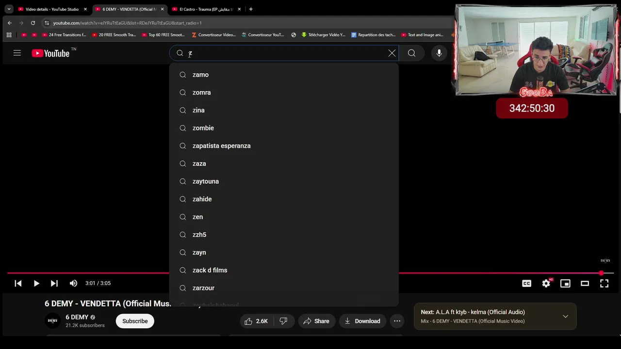Open the YouTube hamburger guide menu
621x349 pixels.
pyautogui.click(x=17, y=53)
